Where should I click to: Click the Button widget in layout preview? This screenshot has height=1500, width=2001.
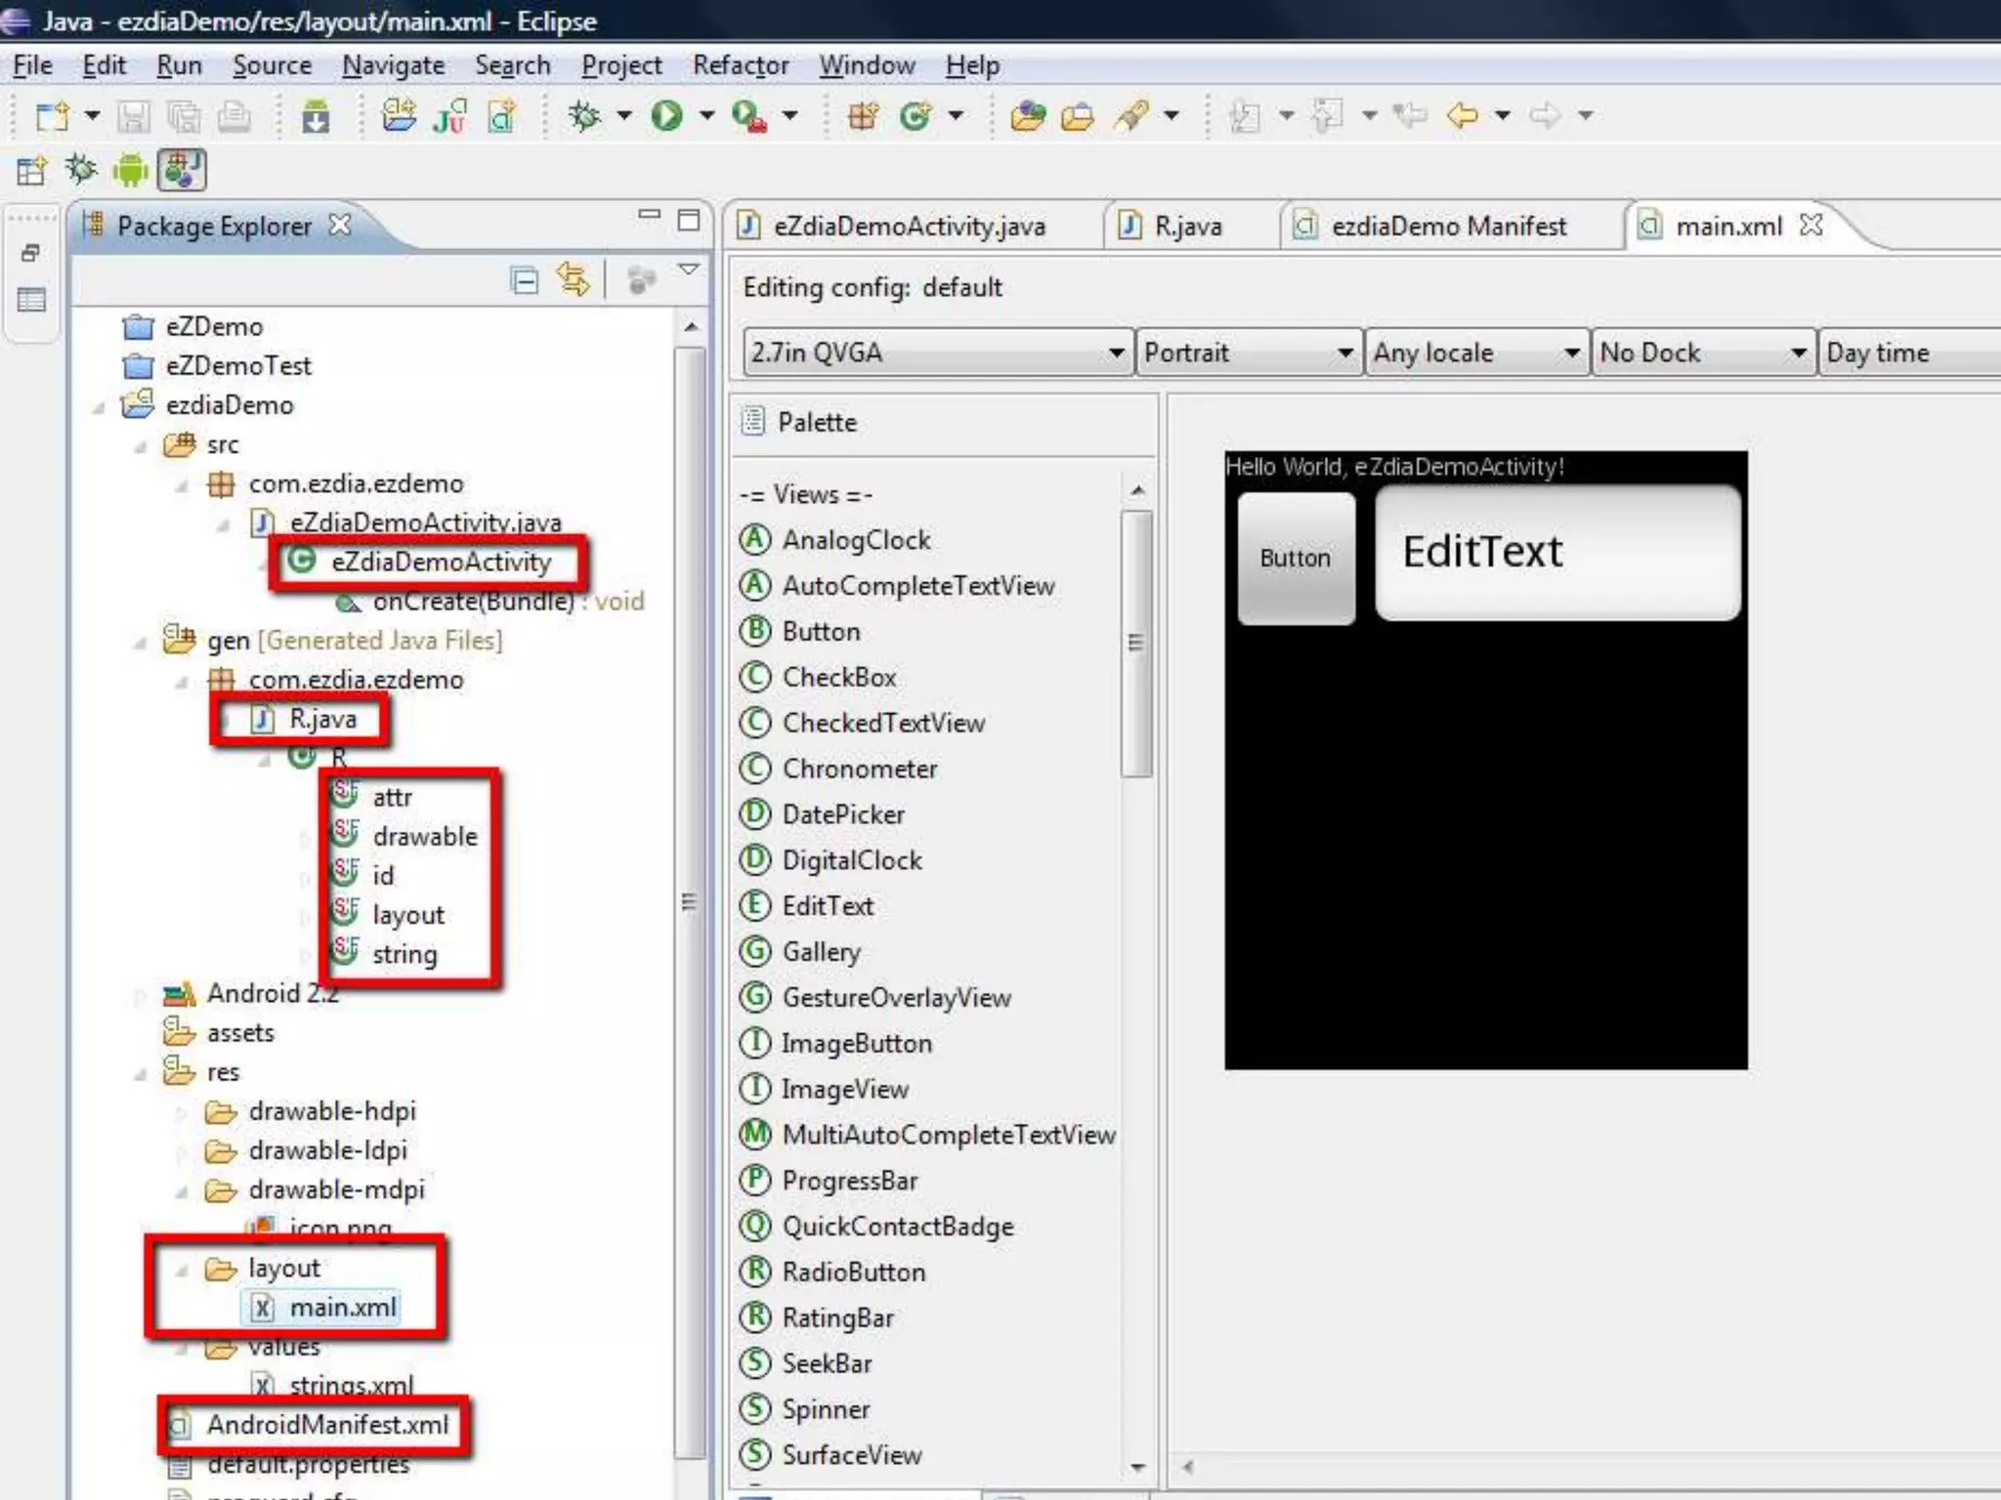point(1295,558)
